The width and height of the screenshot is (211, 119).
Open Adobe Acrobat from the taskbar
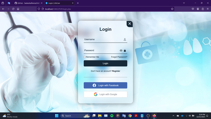coord(136,116)
